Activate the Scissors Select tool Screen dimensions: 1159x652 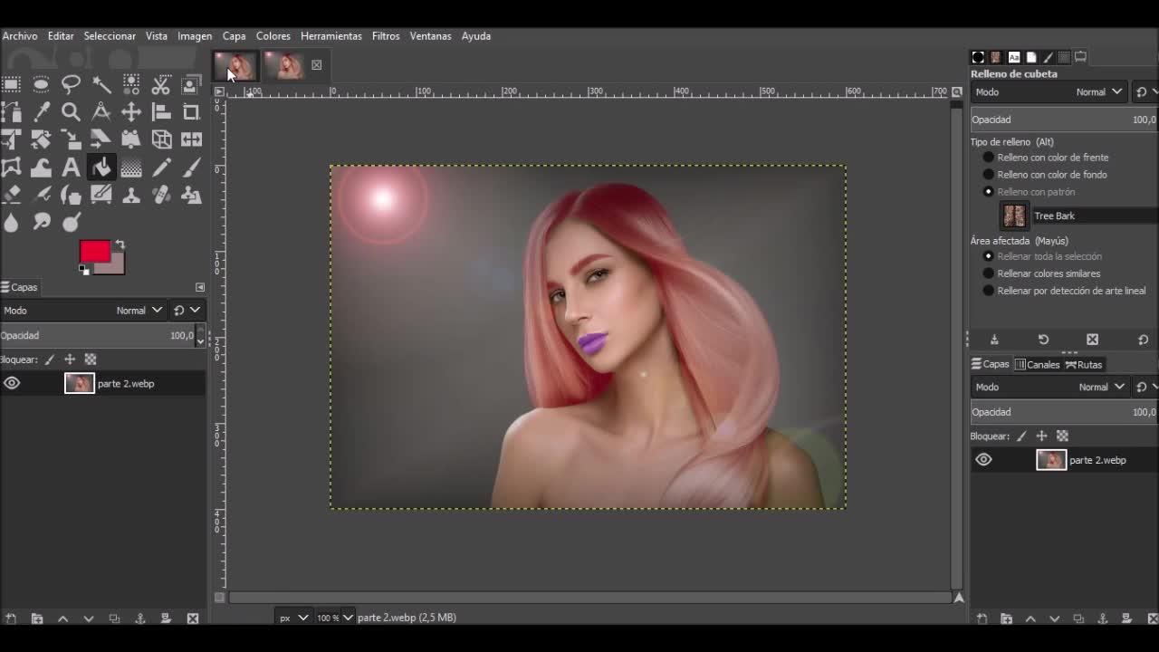[161, 85]
